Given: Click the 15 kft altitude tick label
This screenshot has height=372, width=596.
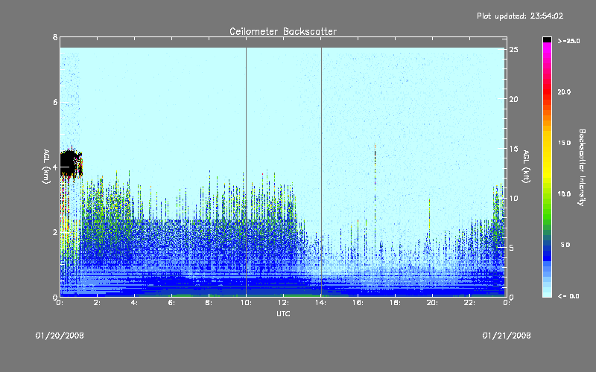Looking at the screenshot, I should (513, 149).
